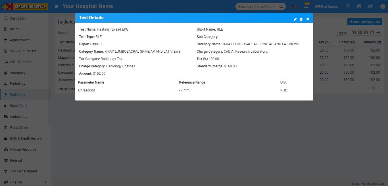This screenshot has height=186, width=388.
Task: Close the Test Details dialog
Action: (308, 19)
